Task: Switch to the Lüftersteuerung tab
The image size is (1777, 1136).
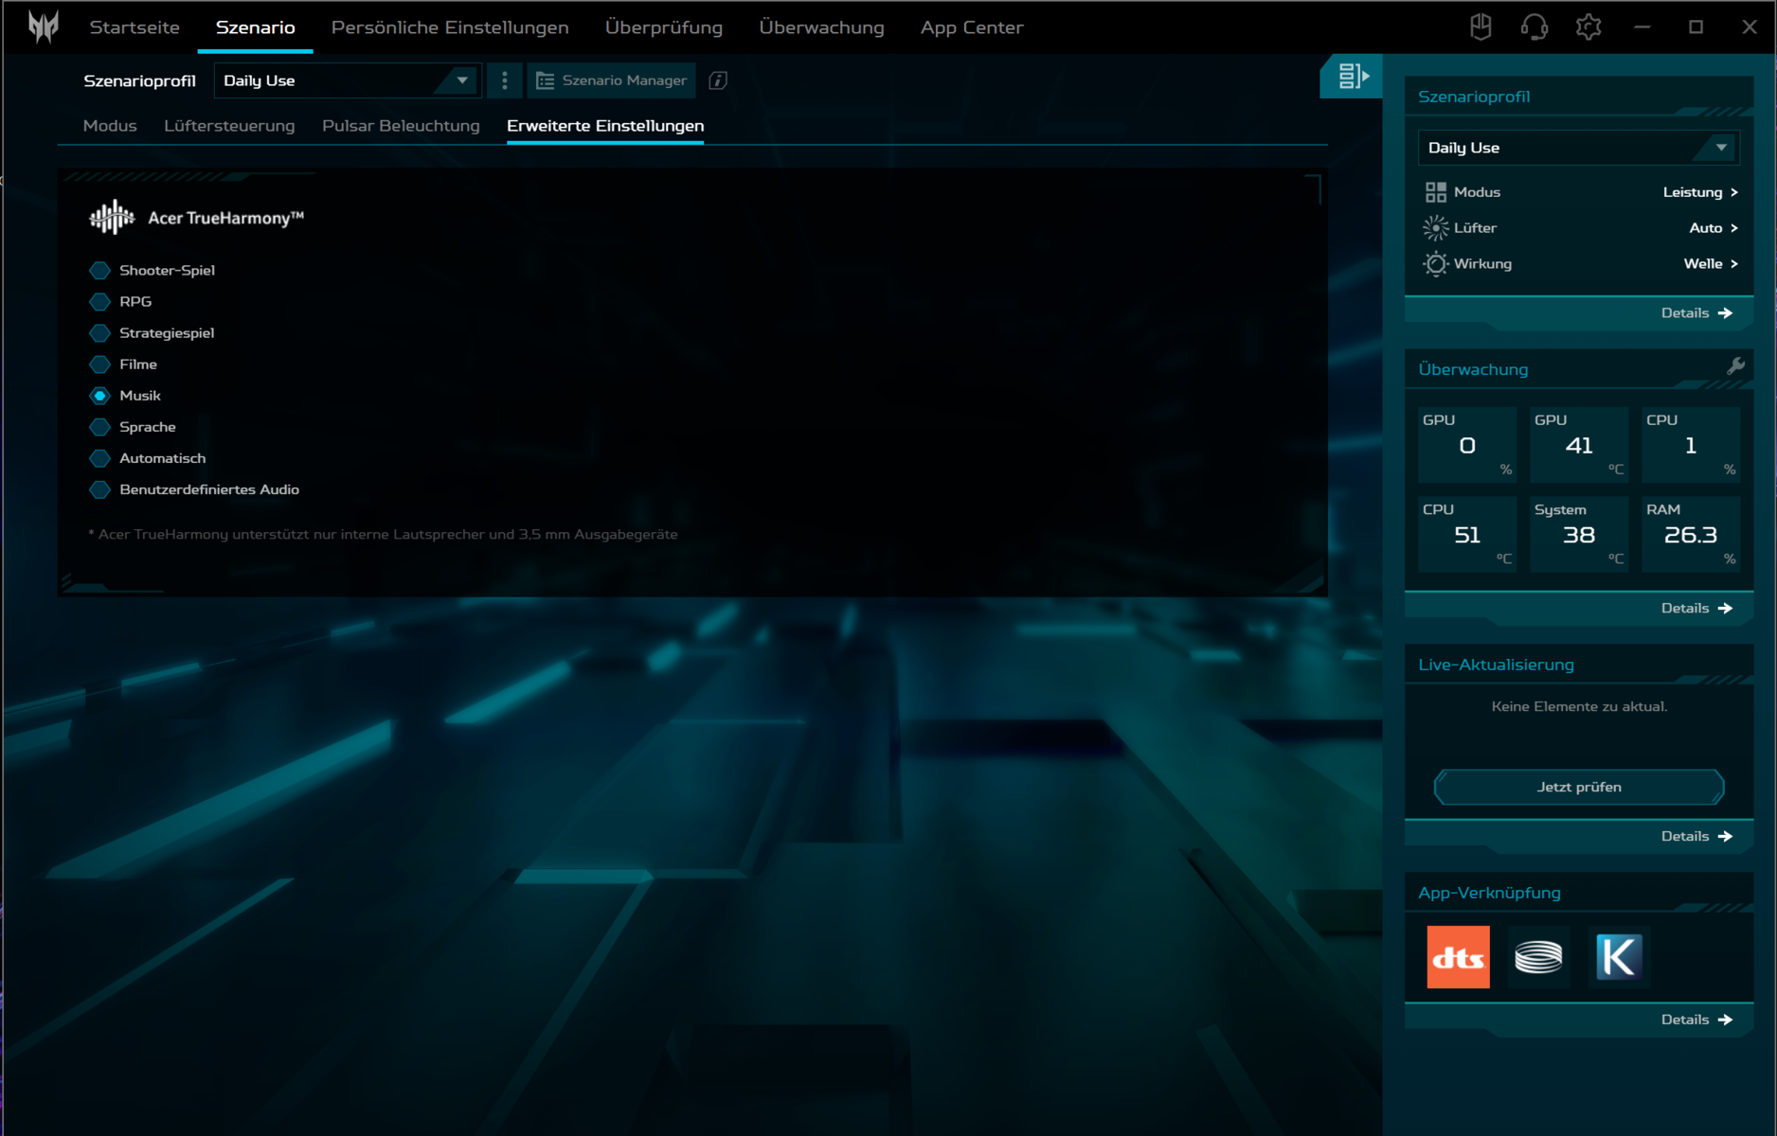Action: click(x=229, y=126)
